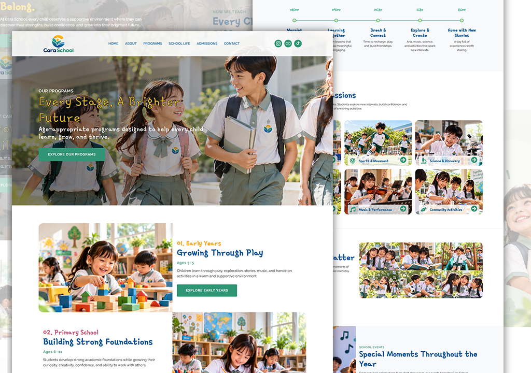Select the 10:30 timeline dot
531x373 pixels.
point(378,20)
